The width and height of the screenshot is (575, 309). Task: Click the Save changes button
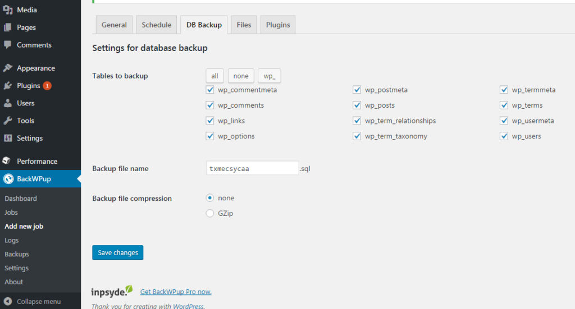118,252
